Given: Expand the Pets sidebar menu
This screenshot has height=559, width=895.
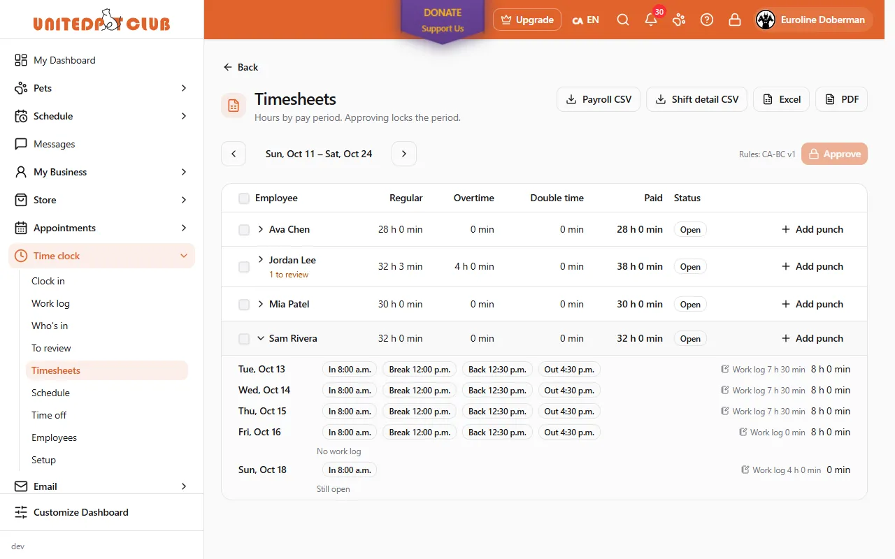Looking at the screenshot, I should [102, 88].
